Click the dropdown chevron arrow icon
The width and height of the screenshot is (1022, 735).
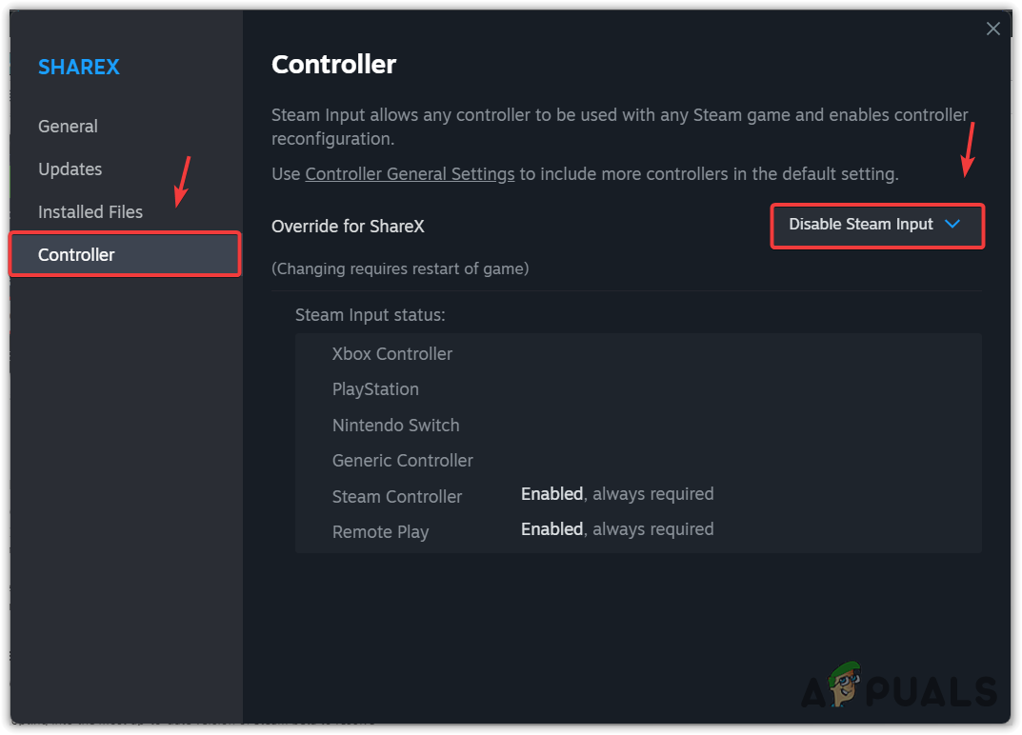pyautogui.click(x=952, y=224)
